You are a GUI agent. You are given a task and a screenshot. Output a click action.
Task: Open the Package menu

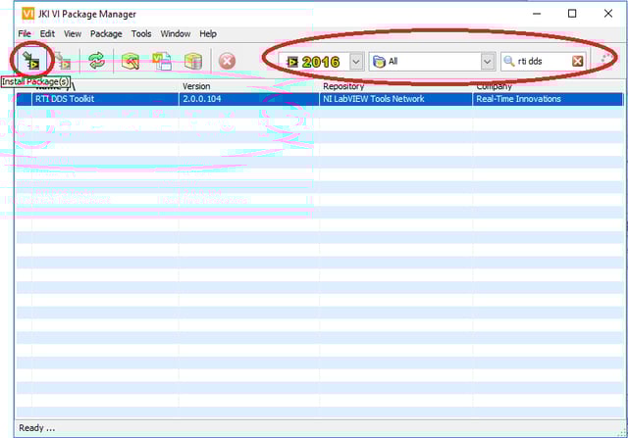click(x=106, y=34)
